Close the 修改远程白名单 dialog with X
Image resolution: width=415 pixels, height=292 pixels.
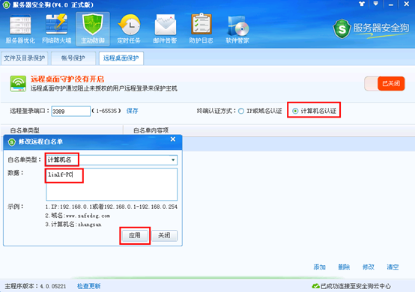[x=173, y=139]
